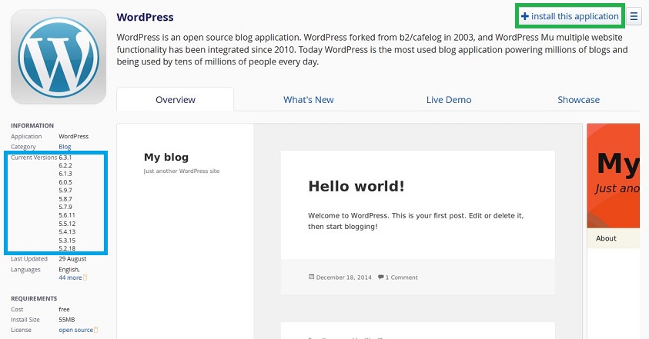Screen dimensions: 649x339
Task: Click the WordPress logo icon
Action: [x=59, y=56]
